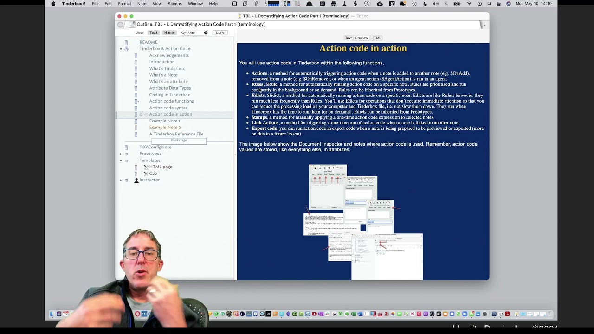Click the menu bar clock Mon May 10
The image size is (594, 334).
[x=534, y=4]
